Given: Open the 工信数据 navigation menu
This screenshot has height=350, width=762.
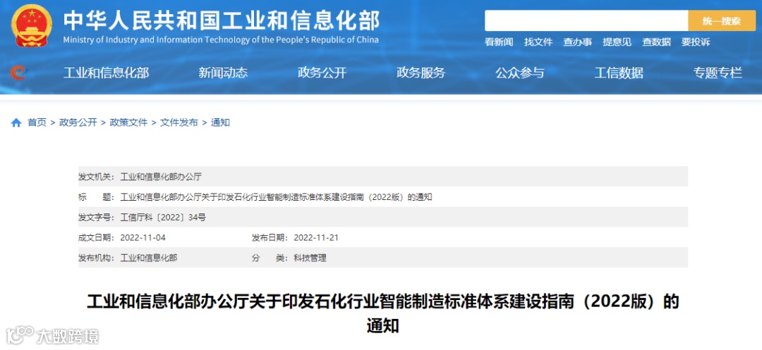Looking at the screenshot, I should 619,73.
